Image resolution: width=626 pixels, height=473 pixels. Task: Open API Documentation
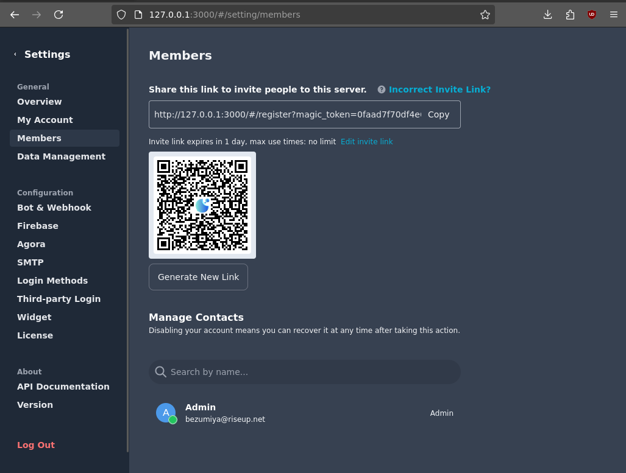[x=63, y=387]
